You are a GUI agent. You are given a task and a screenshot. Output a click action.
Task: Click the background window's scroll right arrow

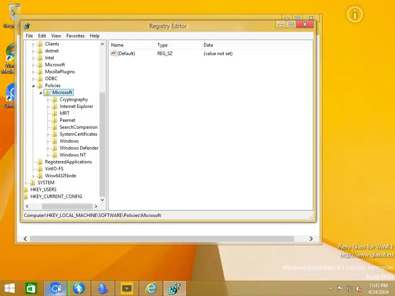(311, 239)
